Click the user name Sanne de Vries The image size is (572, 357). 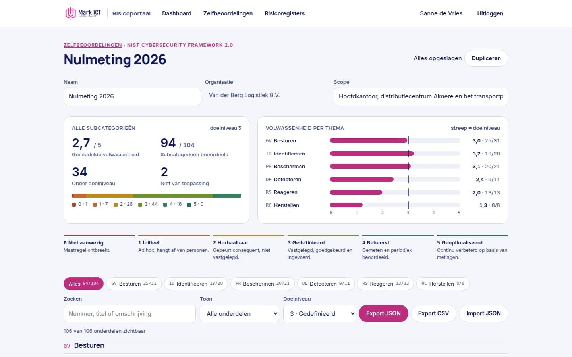click(x=441, y=13)
